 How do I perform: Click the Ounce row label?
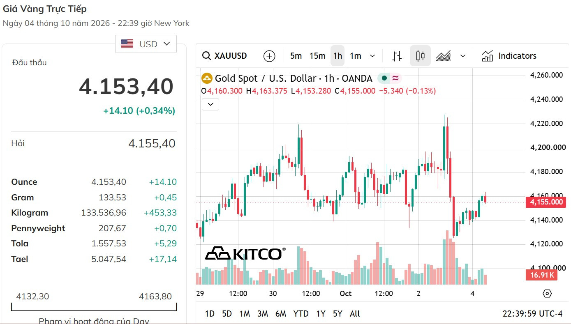pos(24,182)
